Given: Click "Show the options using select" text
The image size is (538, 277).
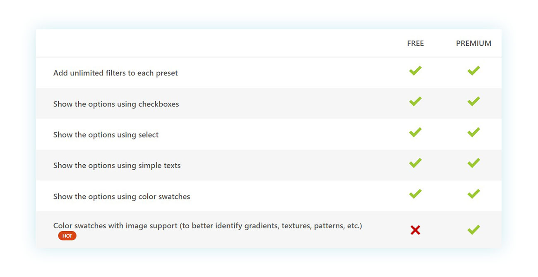Looking at the screenshot, I should pos(106,135).
